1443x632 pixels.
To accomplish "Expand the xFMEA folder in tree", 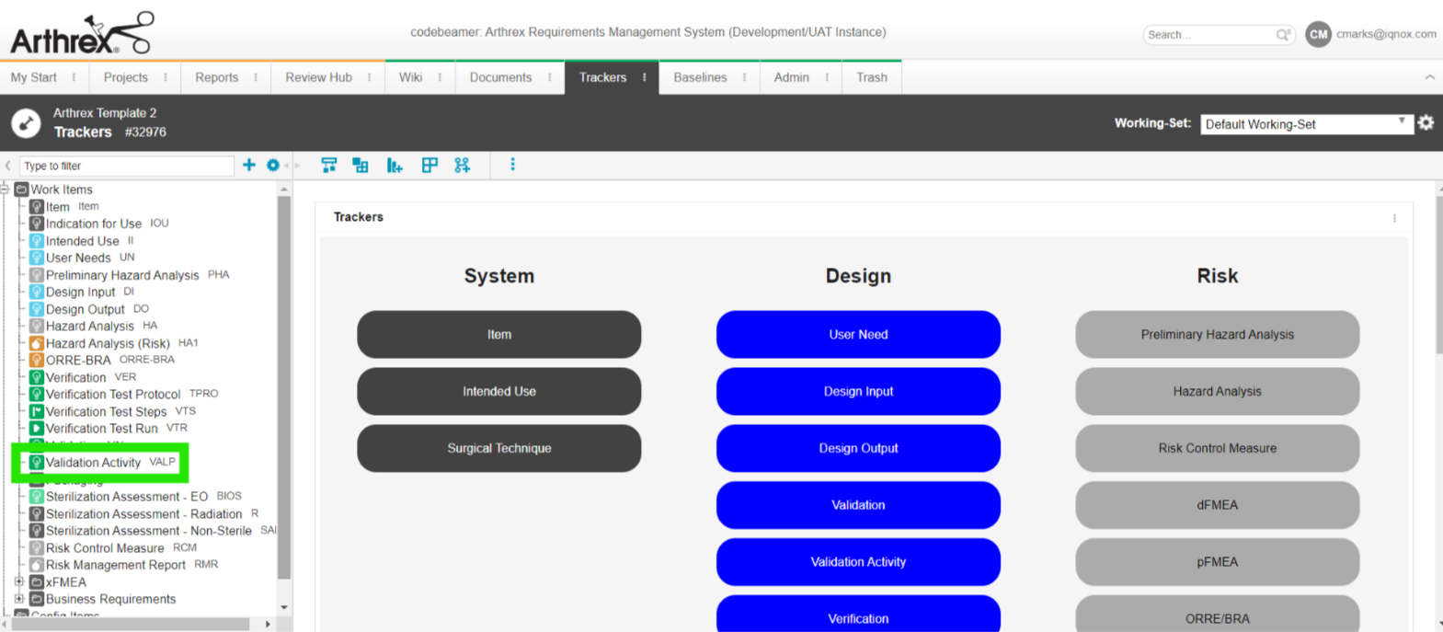I will (x=19, y=581).
